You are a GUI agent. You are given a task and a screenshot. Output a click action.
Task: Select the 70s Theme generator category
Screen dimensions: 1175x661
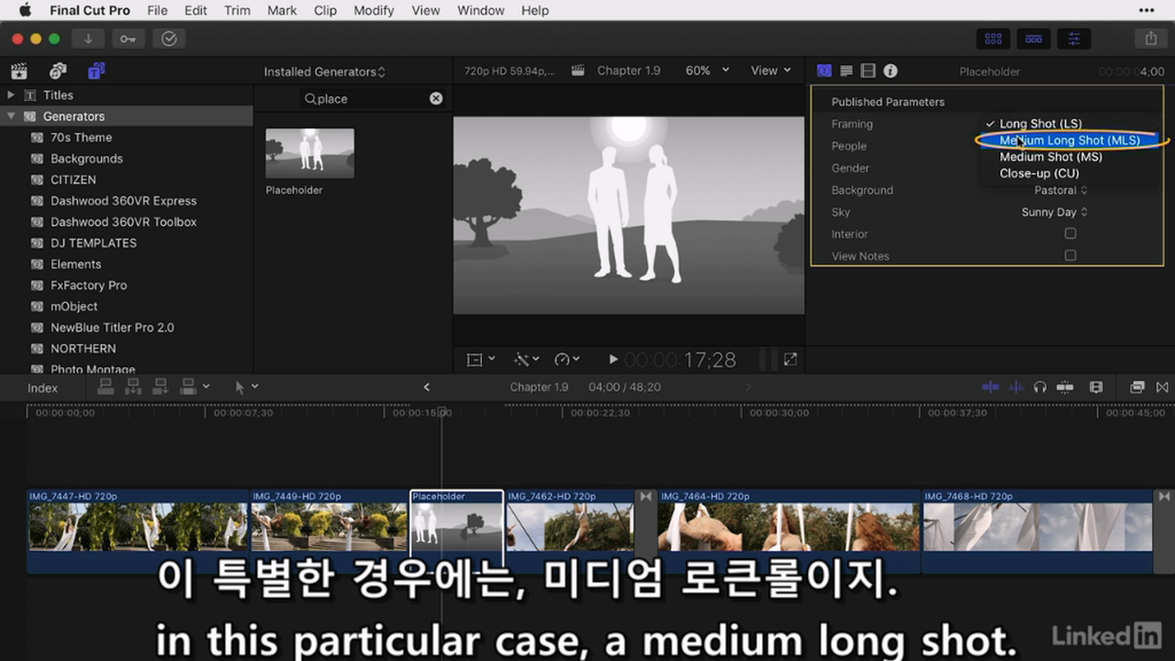pyautogui.click(x=81, y=138)
